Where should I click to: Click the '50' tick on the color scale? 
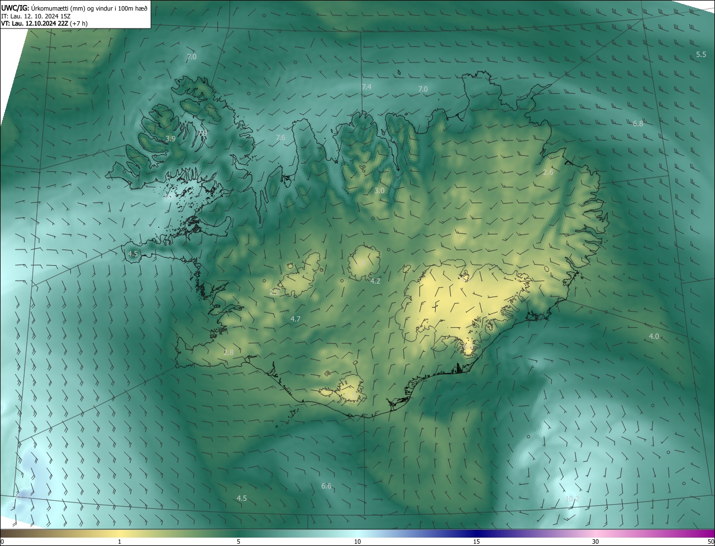pos(711,542)
